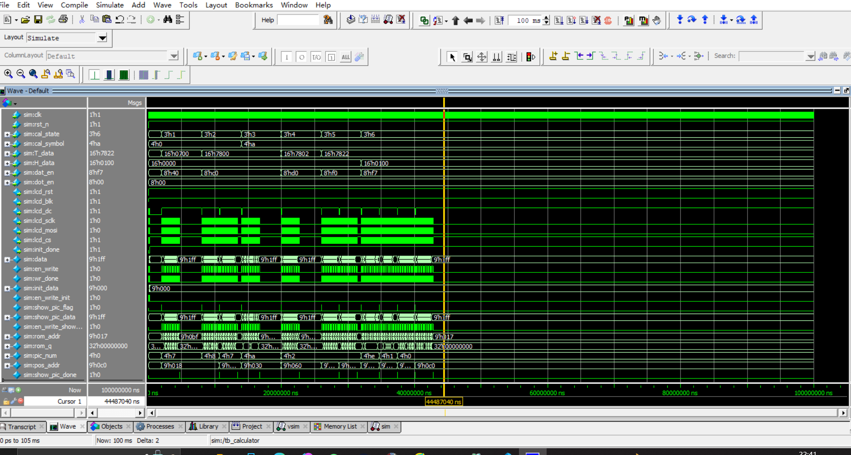Click the Zoom Full icon
851x455 pixels.
(33, 74)
